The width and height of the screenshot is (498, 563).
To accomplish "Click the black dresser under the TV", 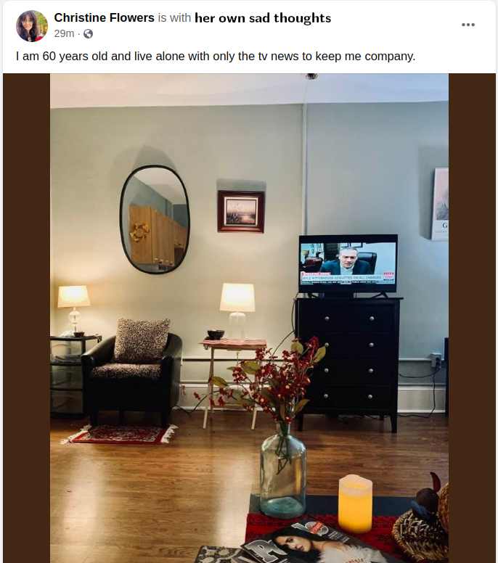I will click(348, 363).
